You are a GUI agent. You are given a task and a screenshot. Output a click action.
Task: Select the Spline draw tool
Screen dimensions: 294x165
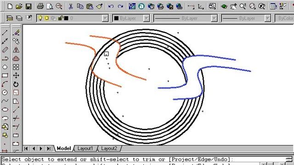tap(5, 101)
